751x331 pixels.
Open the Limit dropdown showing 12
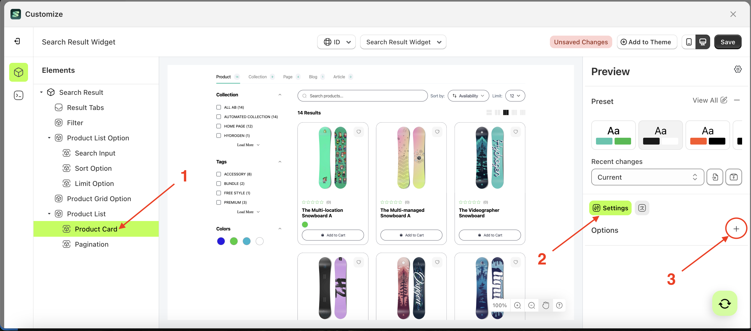[515, 96]
